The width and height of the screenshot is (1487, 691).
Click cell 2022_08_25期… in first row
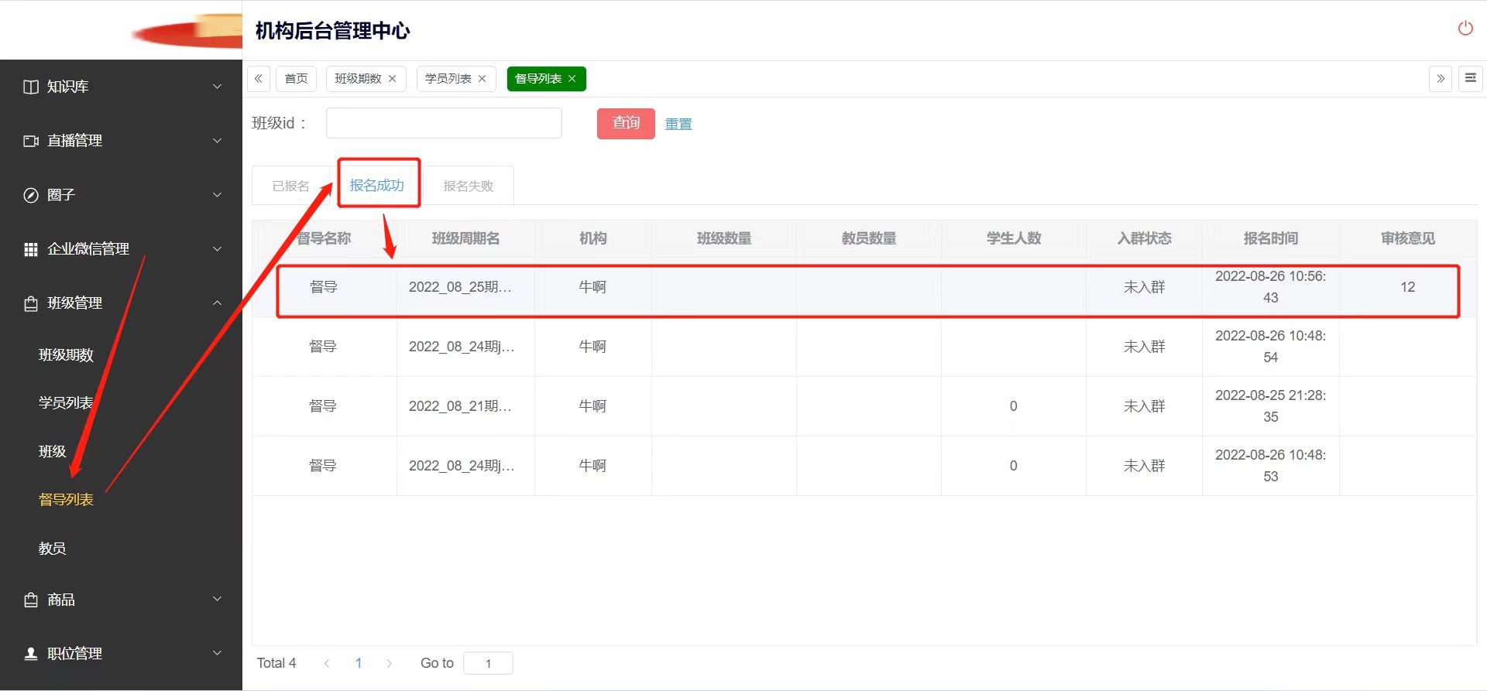(460, 287)
